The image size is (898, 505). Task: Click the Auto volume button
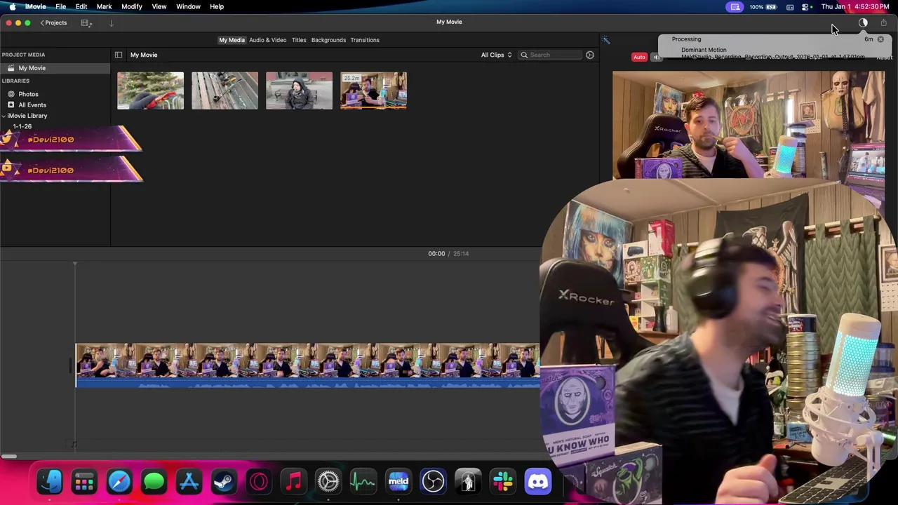point(639,58)
